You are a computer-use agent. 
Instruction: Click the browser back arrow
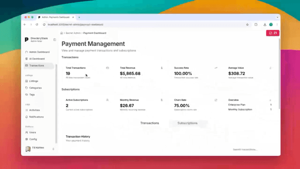point(25,24)
